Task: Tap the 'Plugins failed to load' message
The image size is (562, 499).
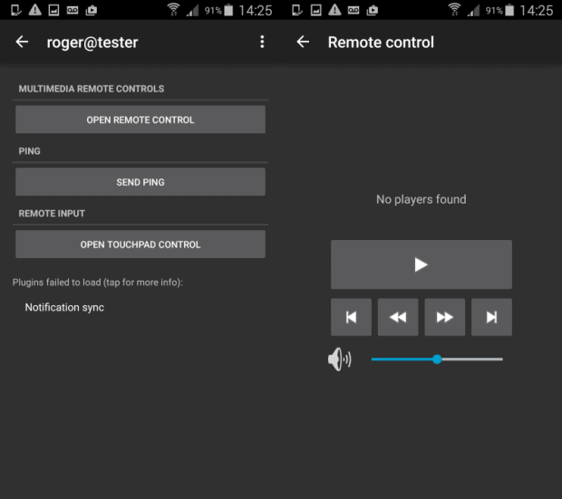Action: pos(98,283)
